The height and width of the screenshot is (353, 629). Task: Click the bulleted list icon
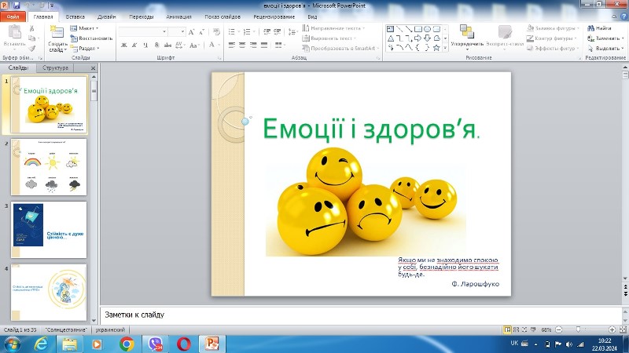point(232,31)
